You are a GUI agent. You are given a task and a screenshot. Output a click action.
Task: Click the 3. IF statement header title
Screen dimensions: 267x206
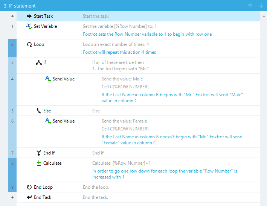[x=20, y=6]
